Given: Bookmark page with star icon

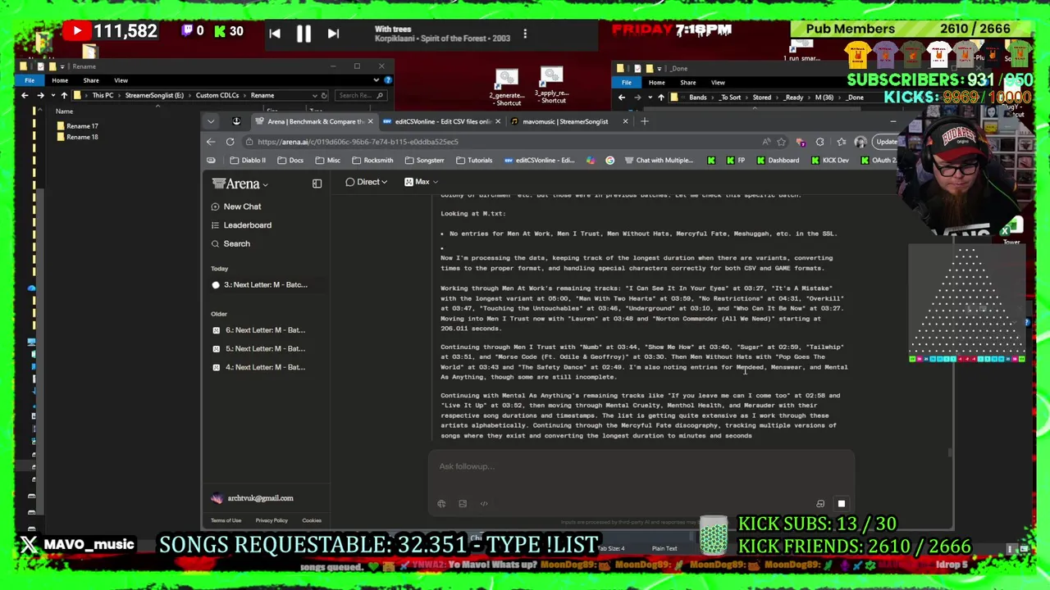Looking at the screenshot, I should 781,142.
